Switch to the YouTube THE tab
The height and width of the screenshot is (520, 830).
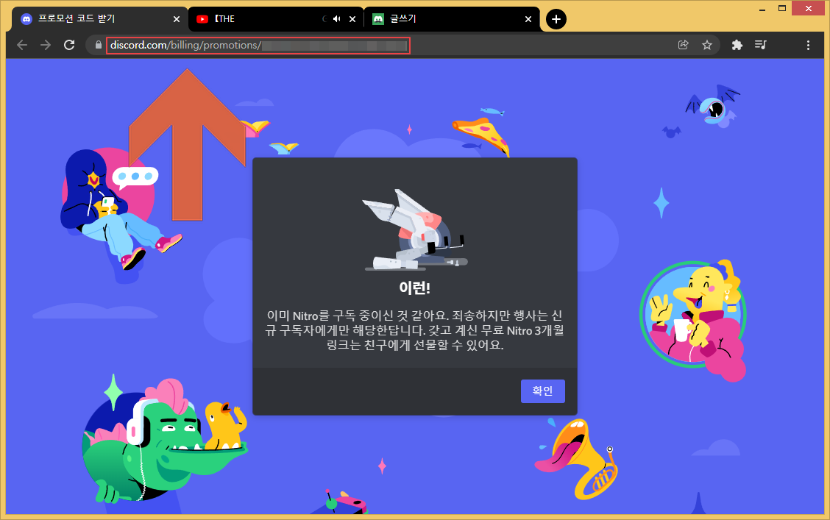(276, 19)
